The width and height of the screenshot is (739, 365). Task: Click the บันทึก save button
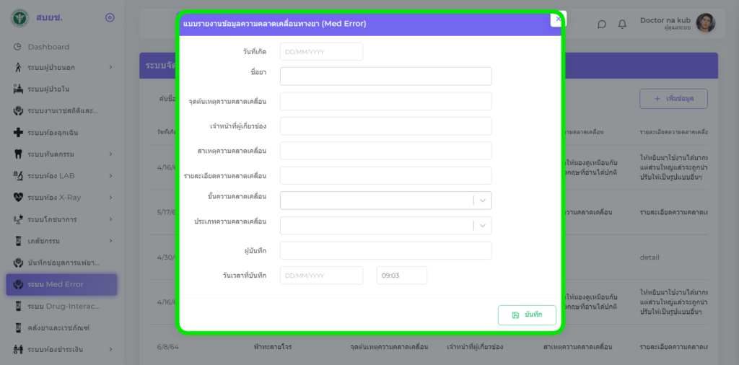[527, 315]
